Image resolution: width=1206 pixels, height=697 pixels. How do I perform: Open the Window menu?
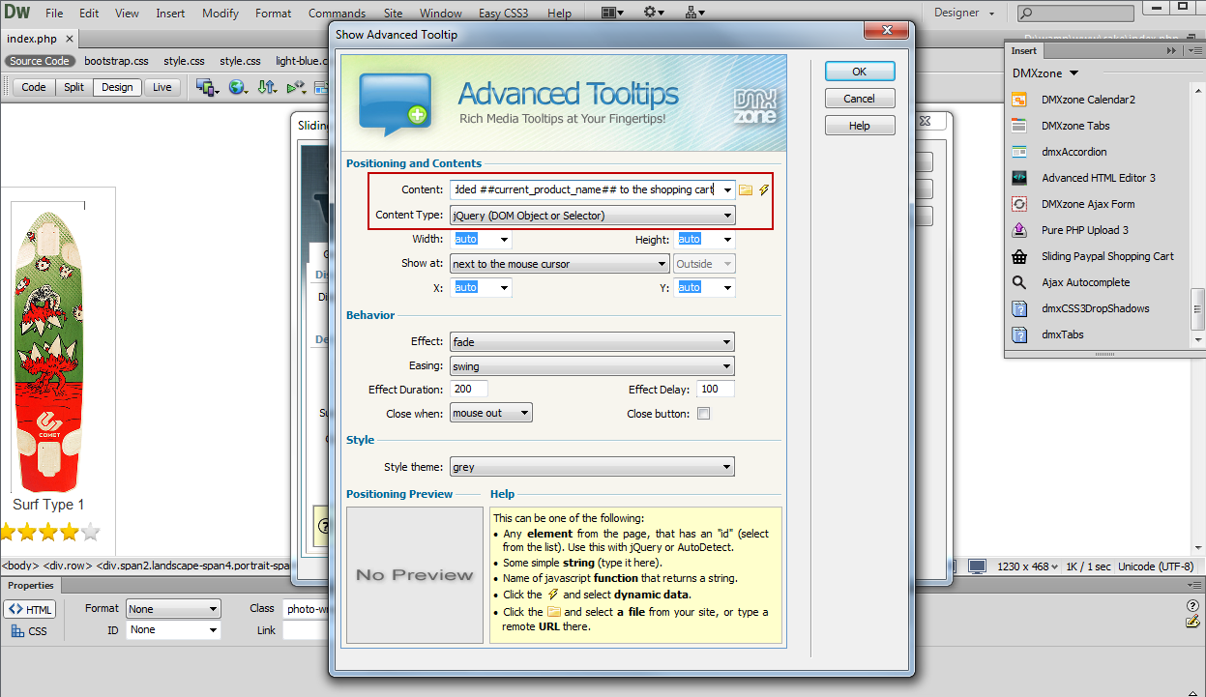point(441,14)
